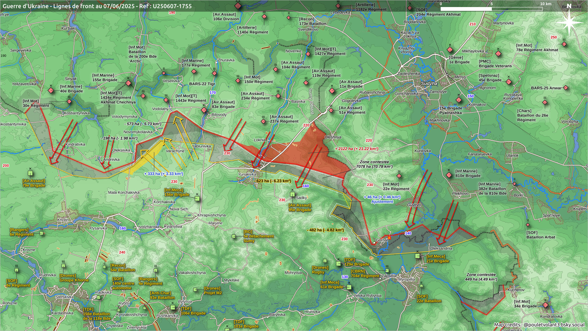Click the orange cross marker at Gornal
This screenshot has height=331, width=588.
389,238
